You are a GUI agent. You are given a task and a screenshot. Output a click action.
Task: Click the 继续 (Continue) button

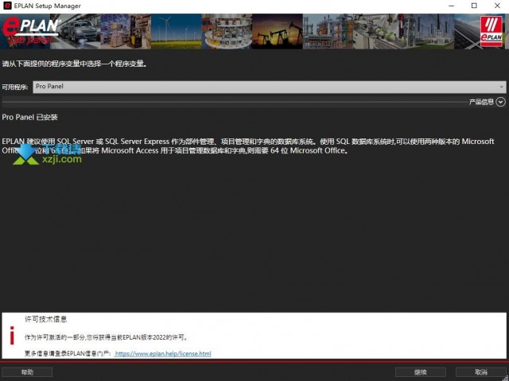(421, 372)
